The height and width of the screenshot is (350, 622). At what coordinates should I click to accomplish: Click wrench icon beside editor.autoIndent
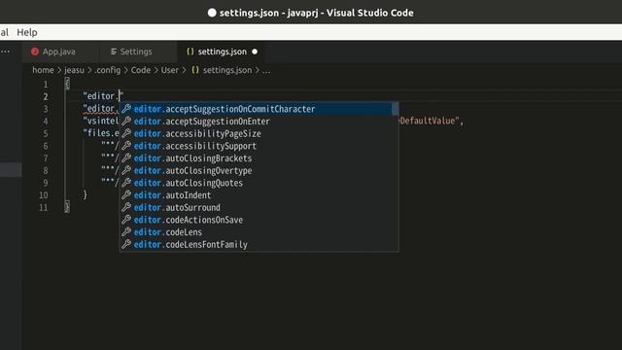tap(126, 194)
